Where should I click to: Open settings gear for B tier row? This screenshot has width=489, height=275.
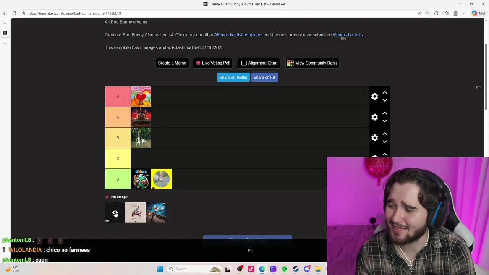[374, 138]
